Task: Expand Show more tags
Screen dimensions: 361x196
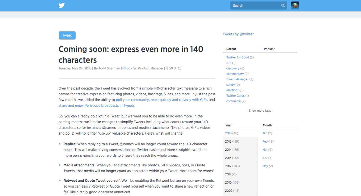Action: pyautogui.click(x=260, y=111)
